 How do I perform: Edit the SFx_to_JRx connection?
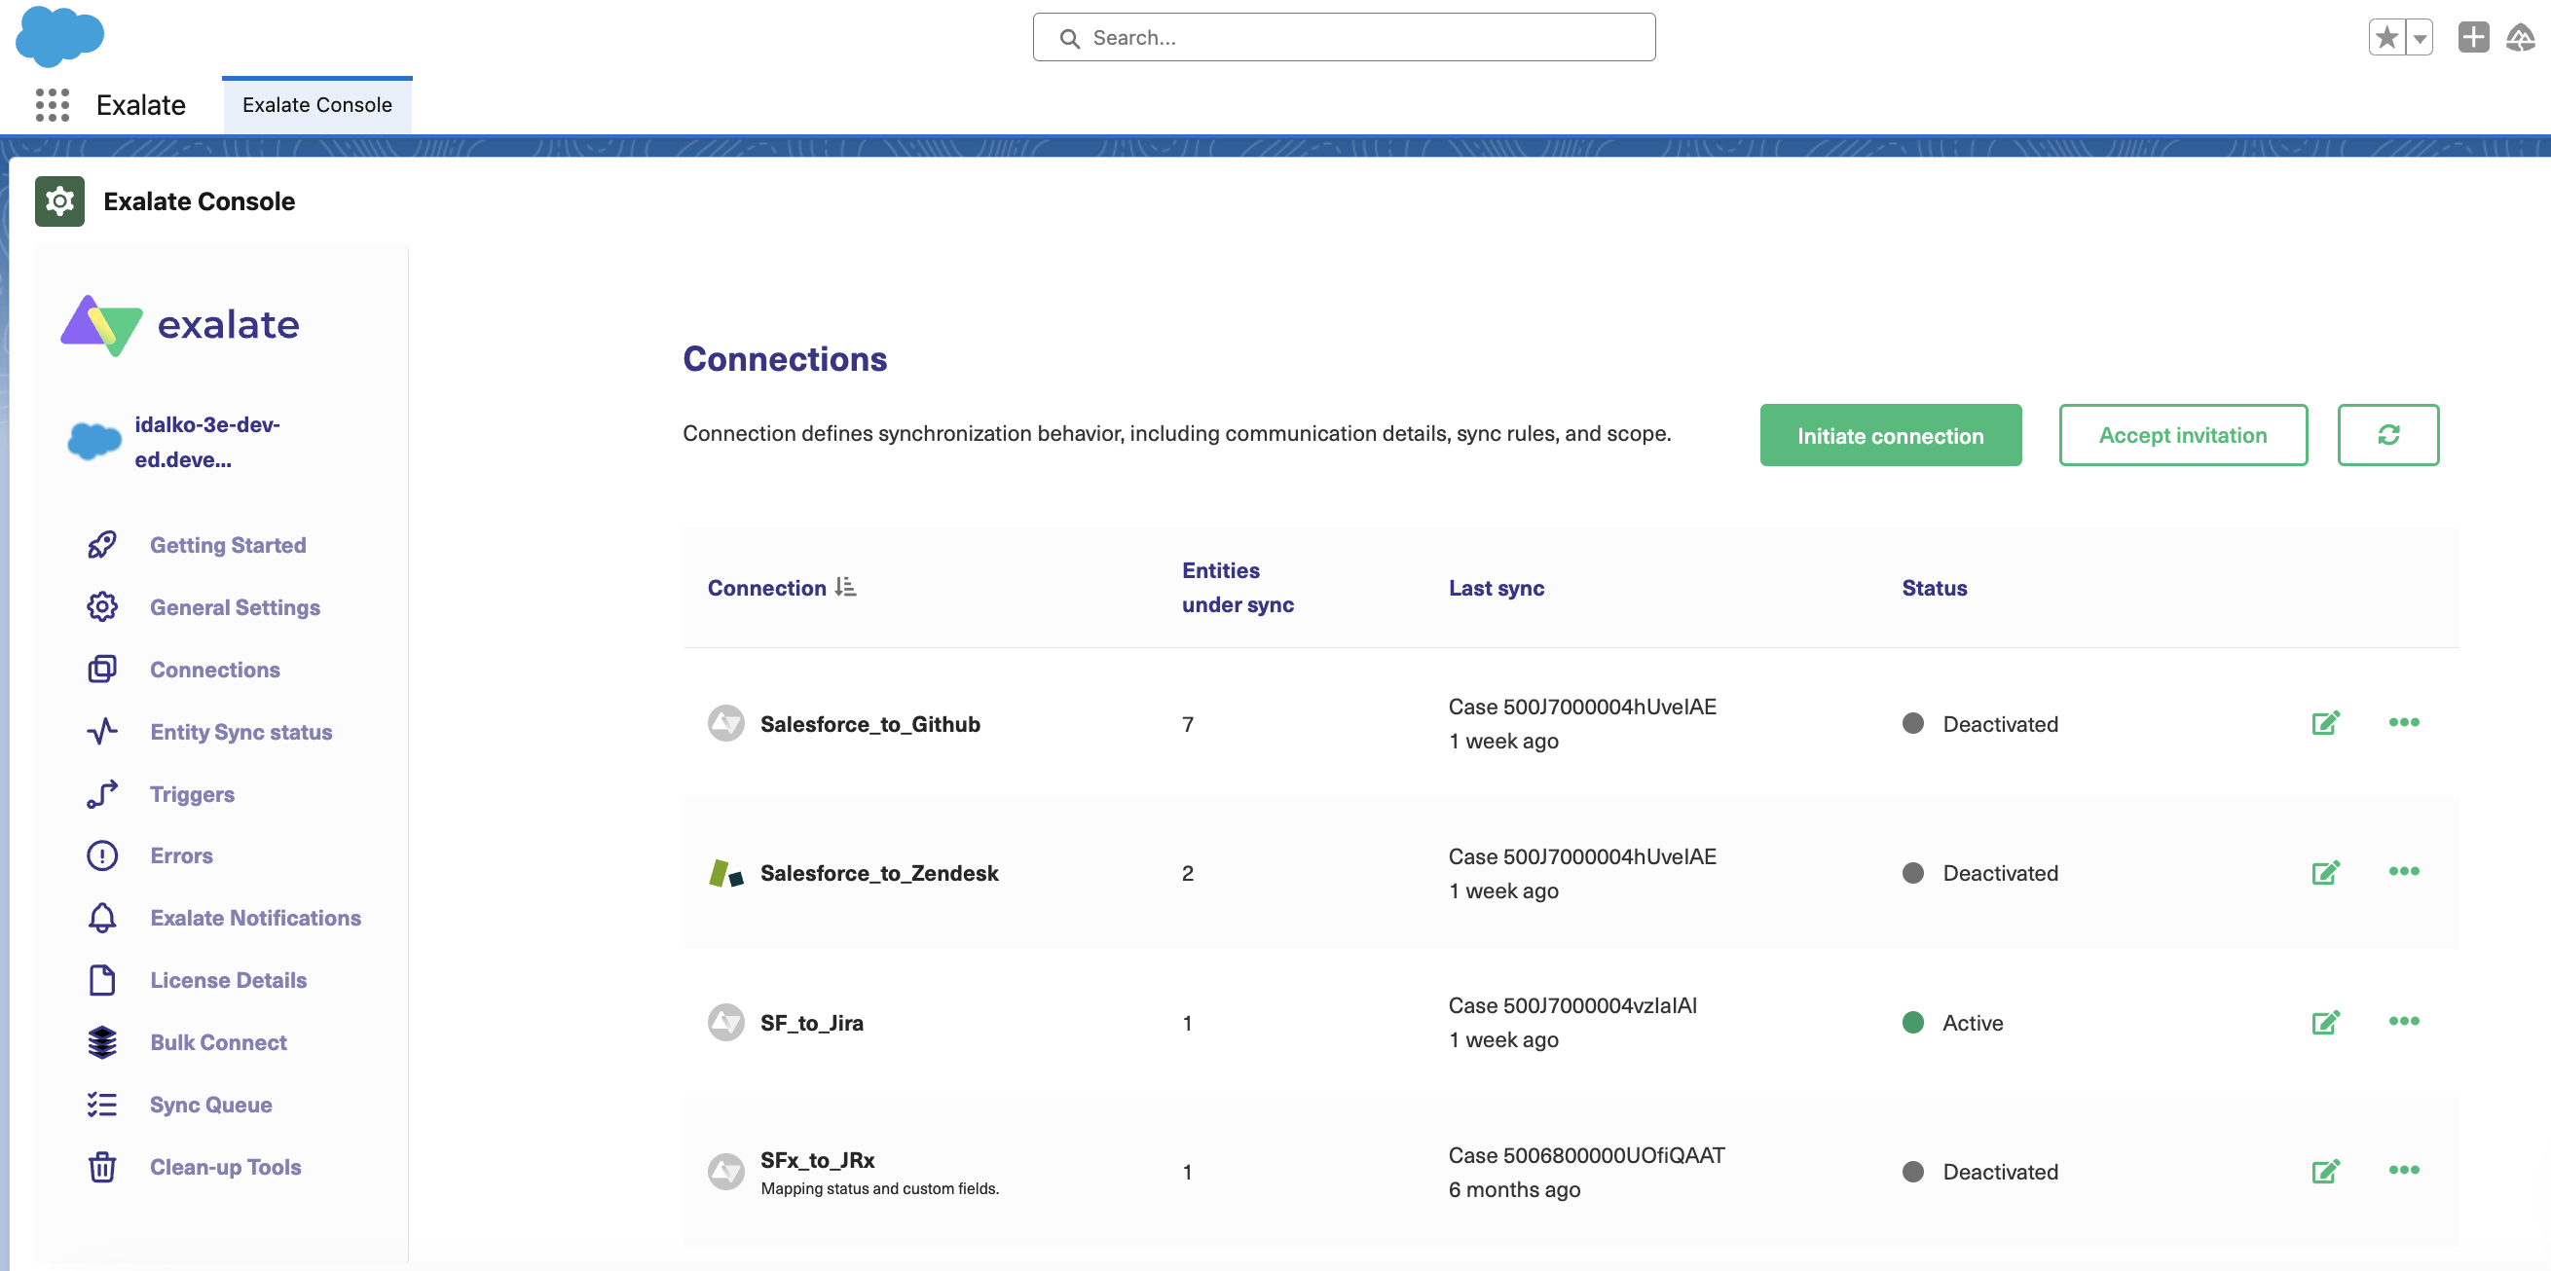coord(2325,1172)
